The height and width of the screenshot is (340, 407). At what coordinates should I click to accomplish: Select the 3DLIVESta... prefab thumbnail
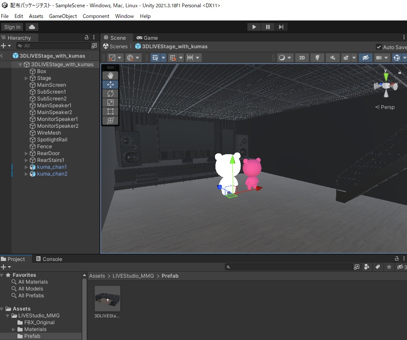(107, 299)
